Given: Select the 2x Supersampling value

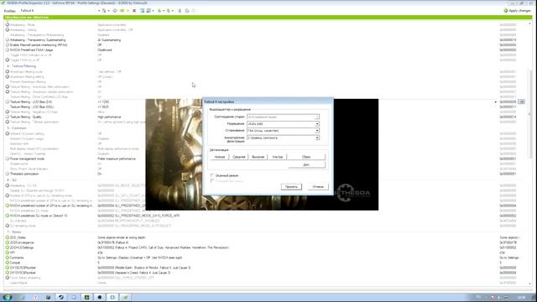Looking at the screenshot, I should click(x=109, y=40).
